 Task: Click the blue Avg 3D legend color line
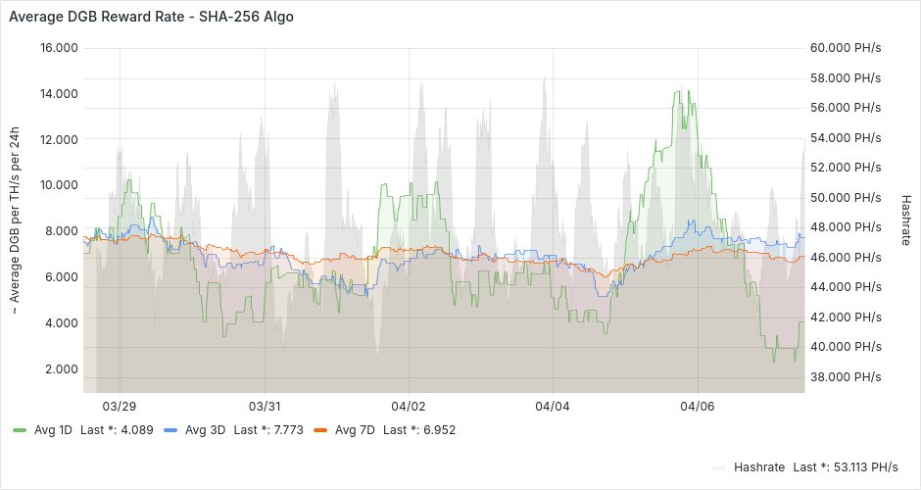click(170, 429)
